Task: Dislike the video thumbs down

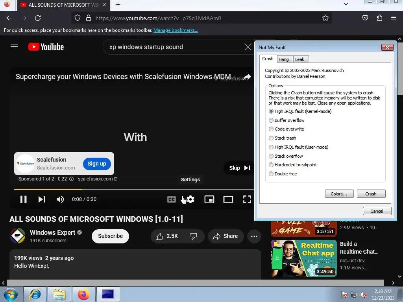Action: (x=193, y=236)
